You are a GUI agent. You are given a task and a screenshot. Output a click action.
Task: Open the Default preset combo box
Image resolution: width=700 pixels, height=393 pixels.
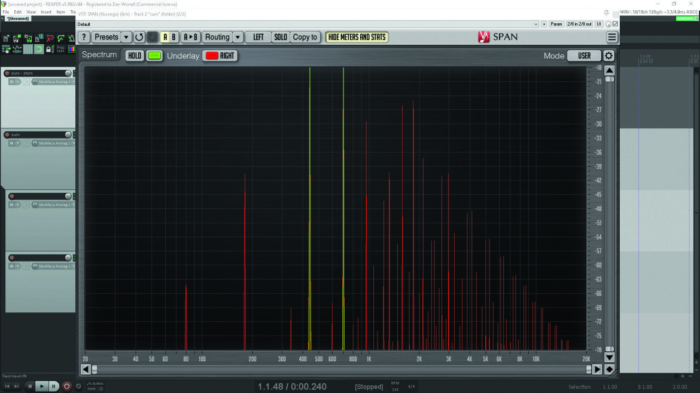click(308, 24)
